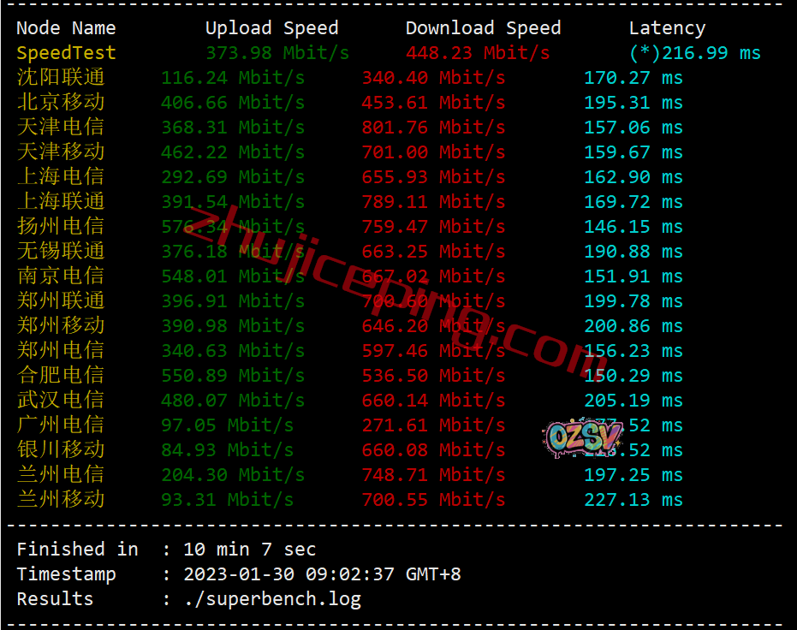Click the 北京移动 node name

point(61,102)
